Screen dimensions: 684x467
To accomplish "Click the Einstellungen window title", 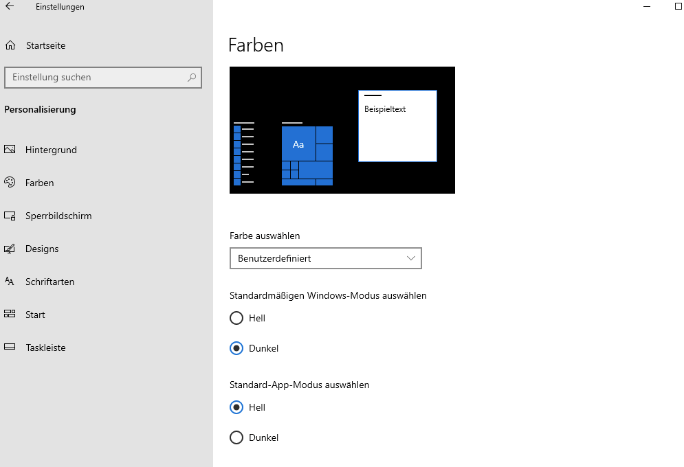I will click(x=60, y=7).
